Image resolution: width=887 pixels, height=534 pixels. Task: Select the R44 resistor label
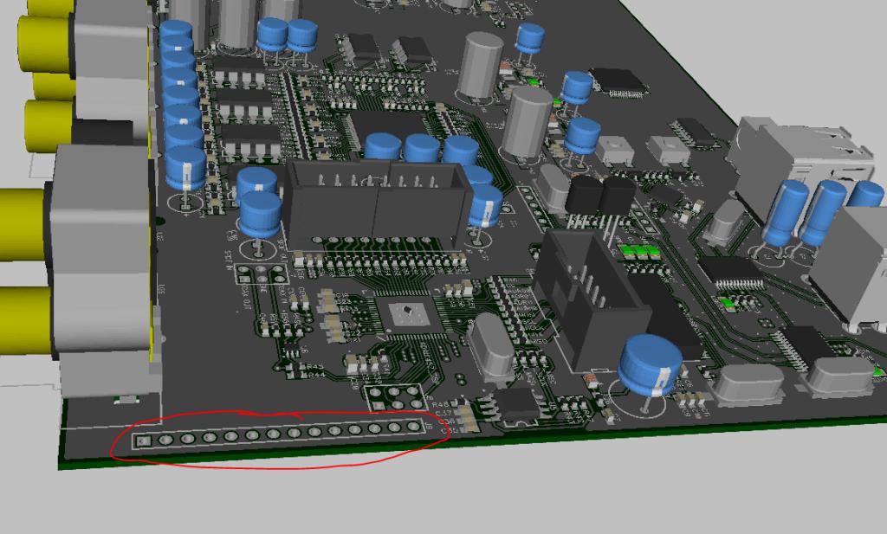pos(316,374)
